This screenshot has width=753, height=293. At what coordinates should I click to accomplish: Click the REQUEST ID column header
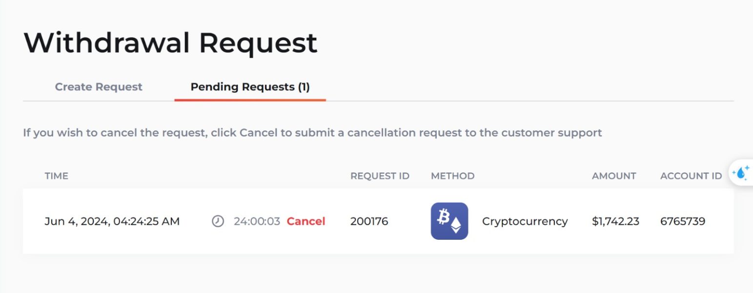pos(380,176)
